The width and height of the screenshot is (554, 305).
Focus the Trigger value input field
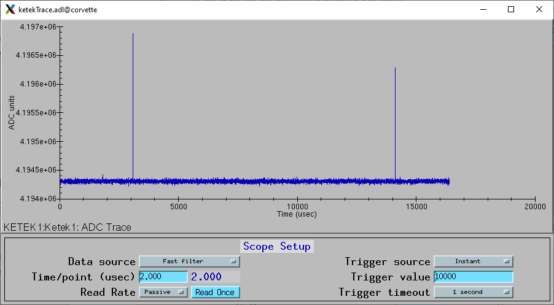pyautogui.click(x=474, y=277)
